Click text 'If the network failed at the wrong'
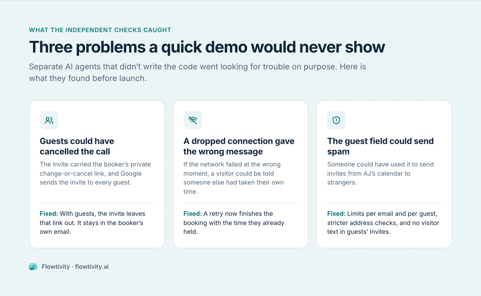This screenshot has width=481, height=296. click(232, 164)
